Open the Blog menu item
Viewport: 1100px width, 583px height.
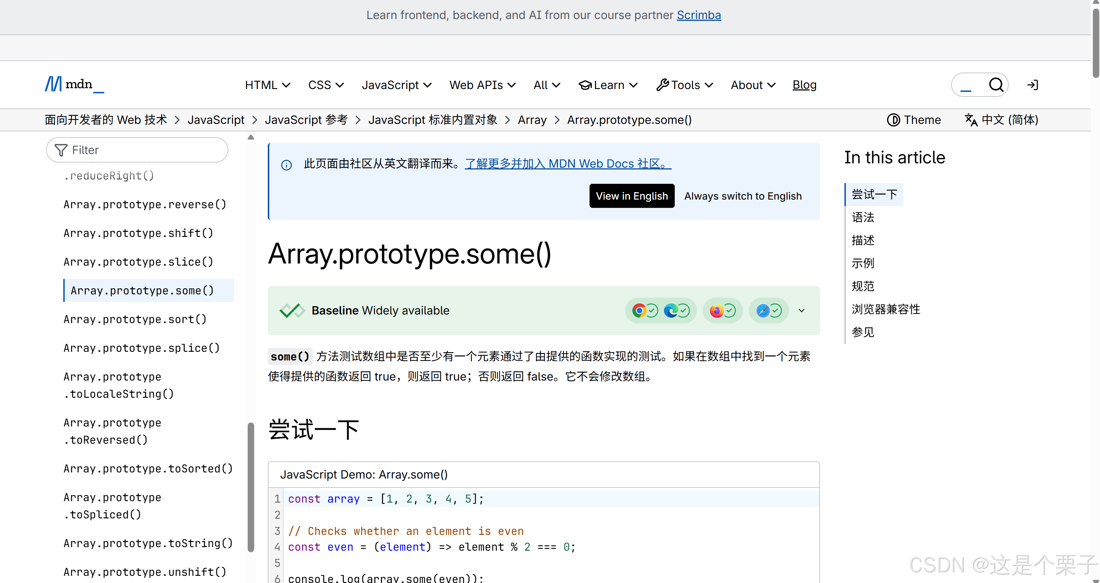[x=804, y=85]
